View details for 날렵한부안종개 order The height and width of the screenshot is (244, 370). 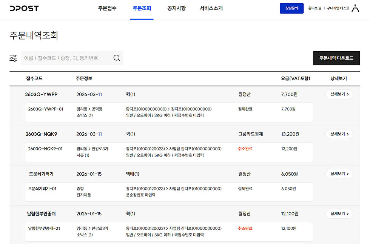[x=339, y=213]
